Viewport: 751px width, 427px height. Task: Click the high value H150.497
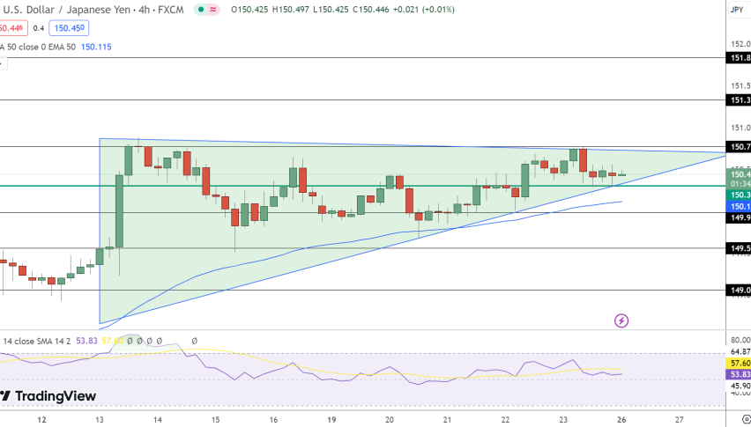click(x=291, y=10)
